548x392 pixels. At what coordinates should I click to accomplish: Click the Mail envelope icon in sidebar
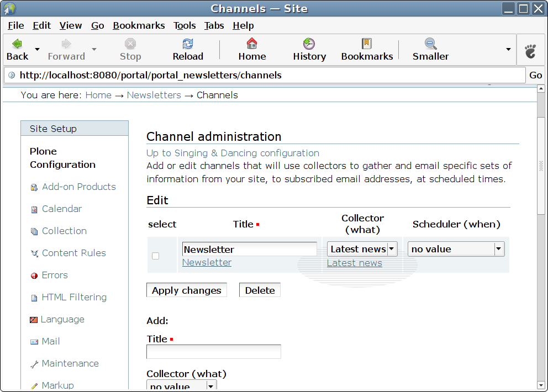coord(34,342)
